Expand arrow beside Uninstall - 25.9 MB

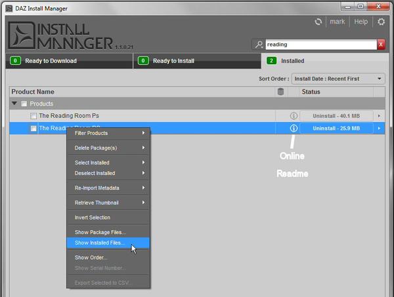coord(379,129)
